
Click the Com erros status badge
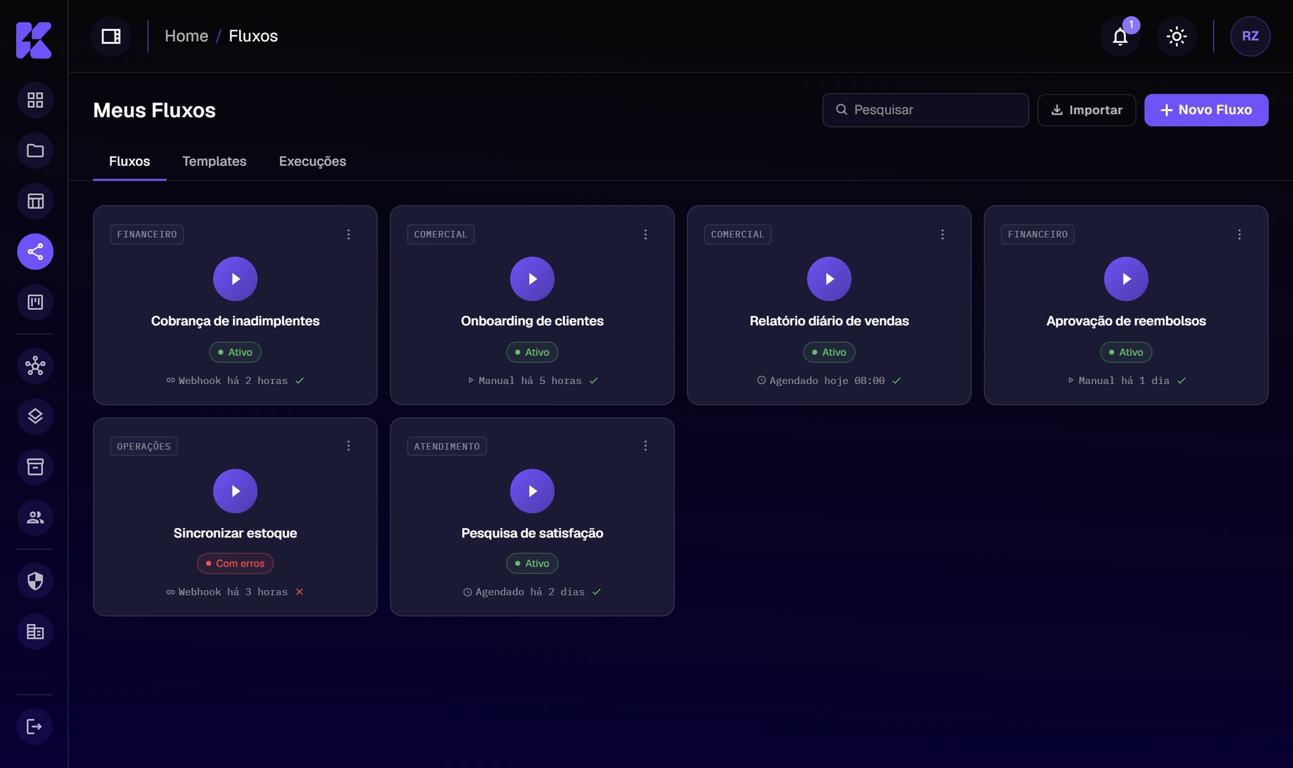point(235,563)
